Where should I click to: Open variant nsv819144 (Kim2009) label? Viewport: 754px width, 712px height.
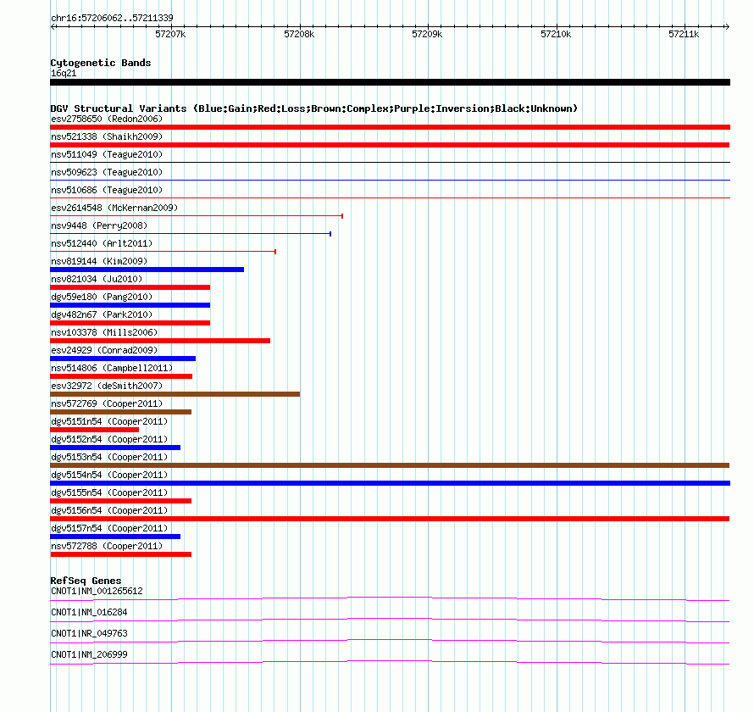[99, 261]
